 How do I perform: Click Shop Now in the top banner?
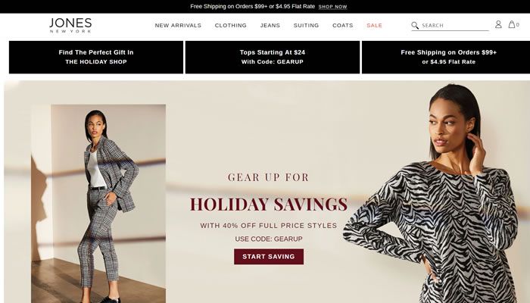point(332,7)
